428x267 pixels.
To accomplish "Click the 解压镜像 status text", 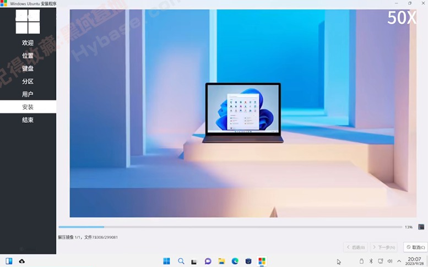I will pos(88,237).
